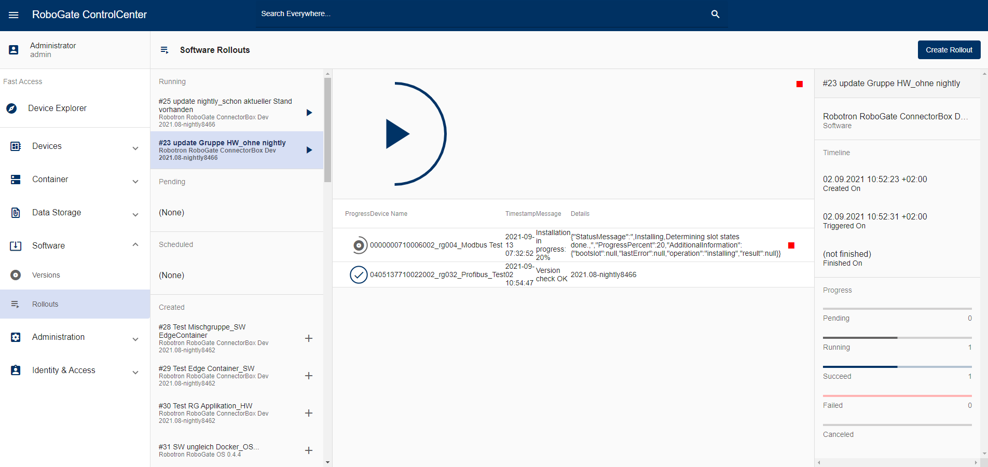Click the Device Explorer compass icon
Image resolution: width=988 pixels, height=467 pixels.
(x=11, y=108)
